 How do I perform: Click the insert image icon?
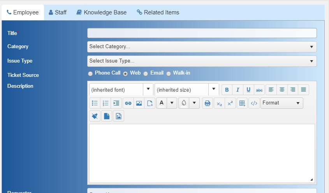(x=139, y=103)
